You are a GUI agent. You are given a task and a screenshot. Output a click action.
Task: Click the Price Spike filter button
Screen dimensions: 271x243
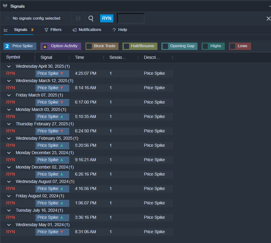point(20,46)
